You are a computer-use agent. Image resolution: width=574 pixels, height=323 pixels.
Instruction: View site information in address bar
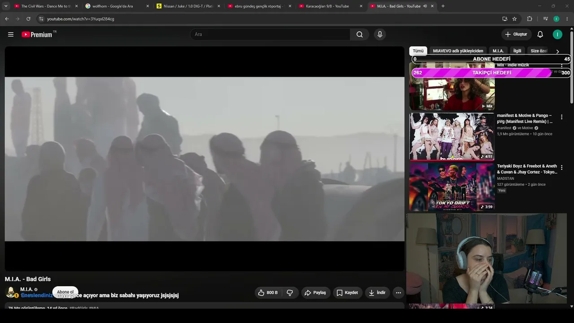point(41,19)
